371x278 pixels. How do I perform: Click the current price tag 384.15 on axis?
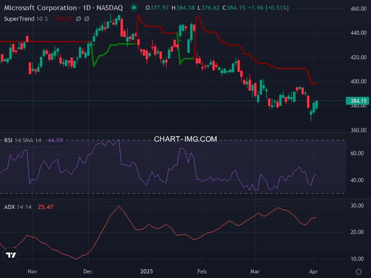coord(358,101)
